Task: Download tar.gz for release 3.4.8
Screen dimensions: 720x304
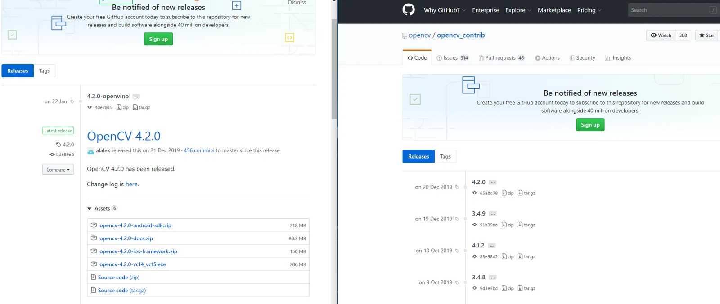Action: coord(527,289)
